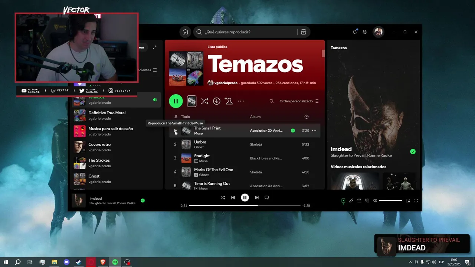Viewport: 475px width, 267px height.
Task: Open the playlist preview cover button
Action: click(191, 101)
